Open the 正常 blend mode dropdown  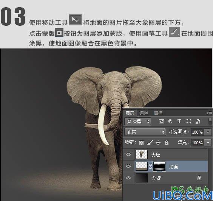point(145,132)
